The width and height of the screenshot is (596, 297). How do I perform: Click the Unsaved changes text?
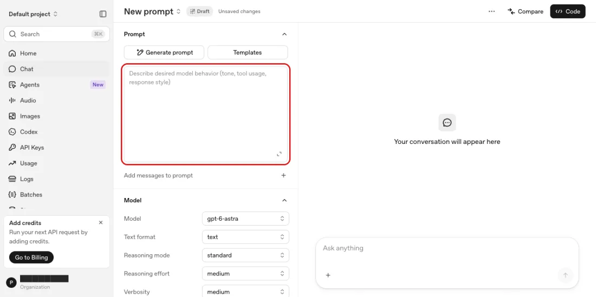click(239, 11)
